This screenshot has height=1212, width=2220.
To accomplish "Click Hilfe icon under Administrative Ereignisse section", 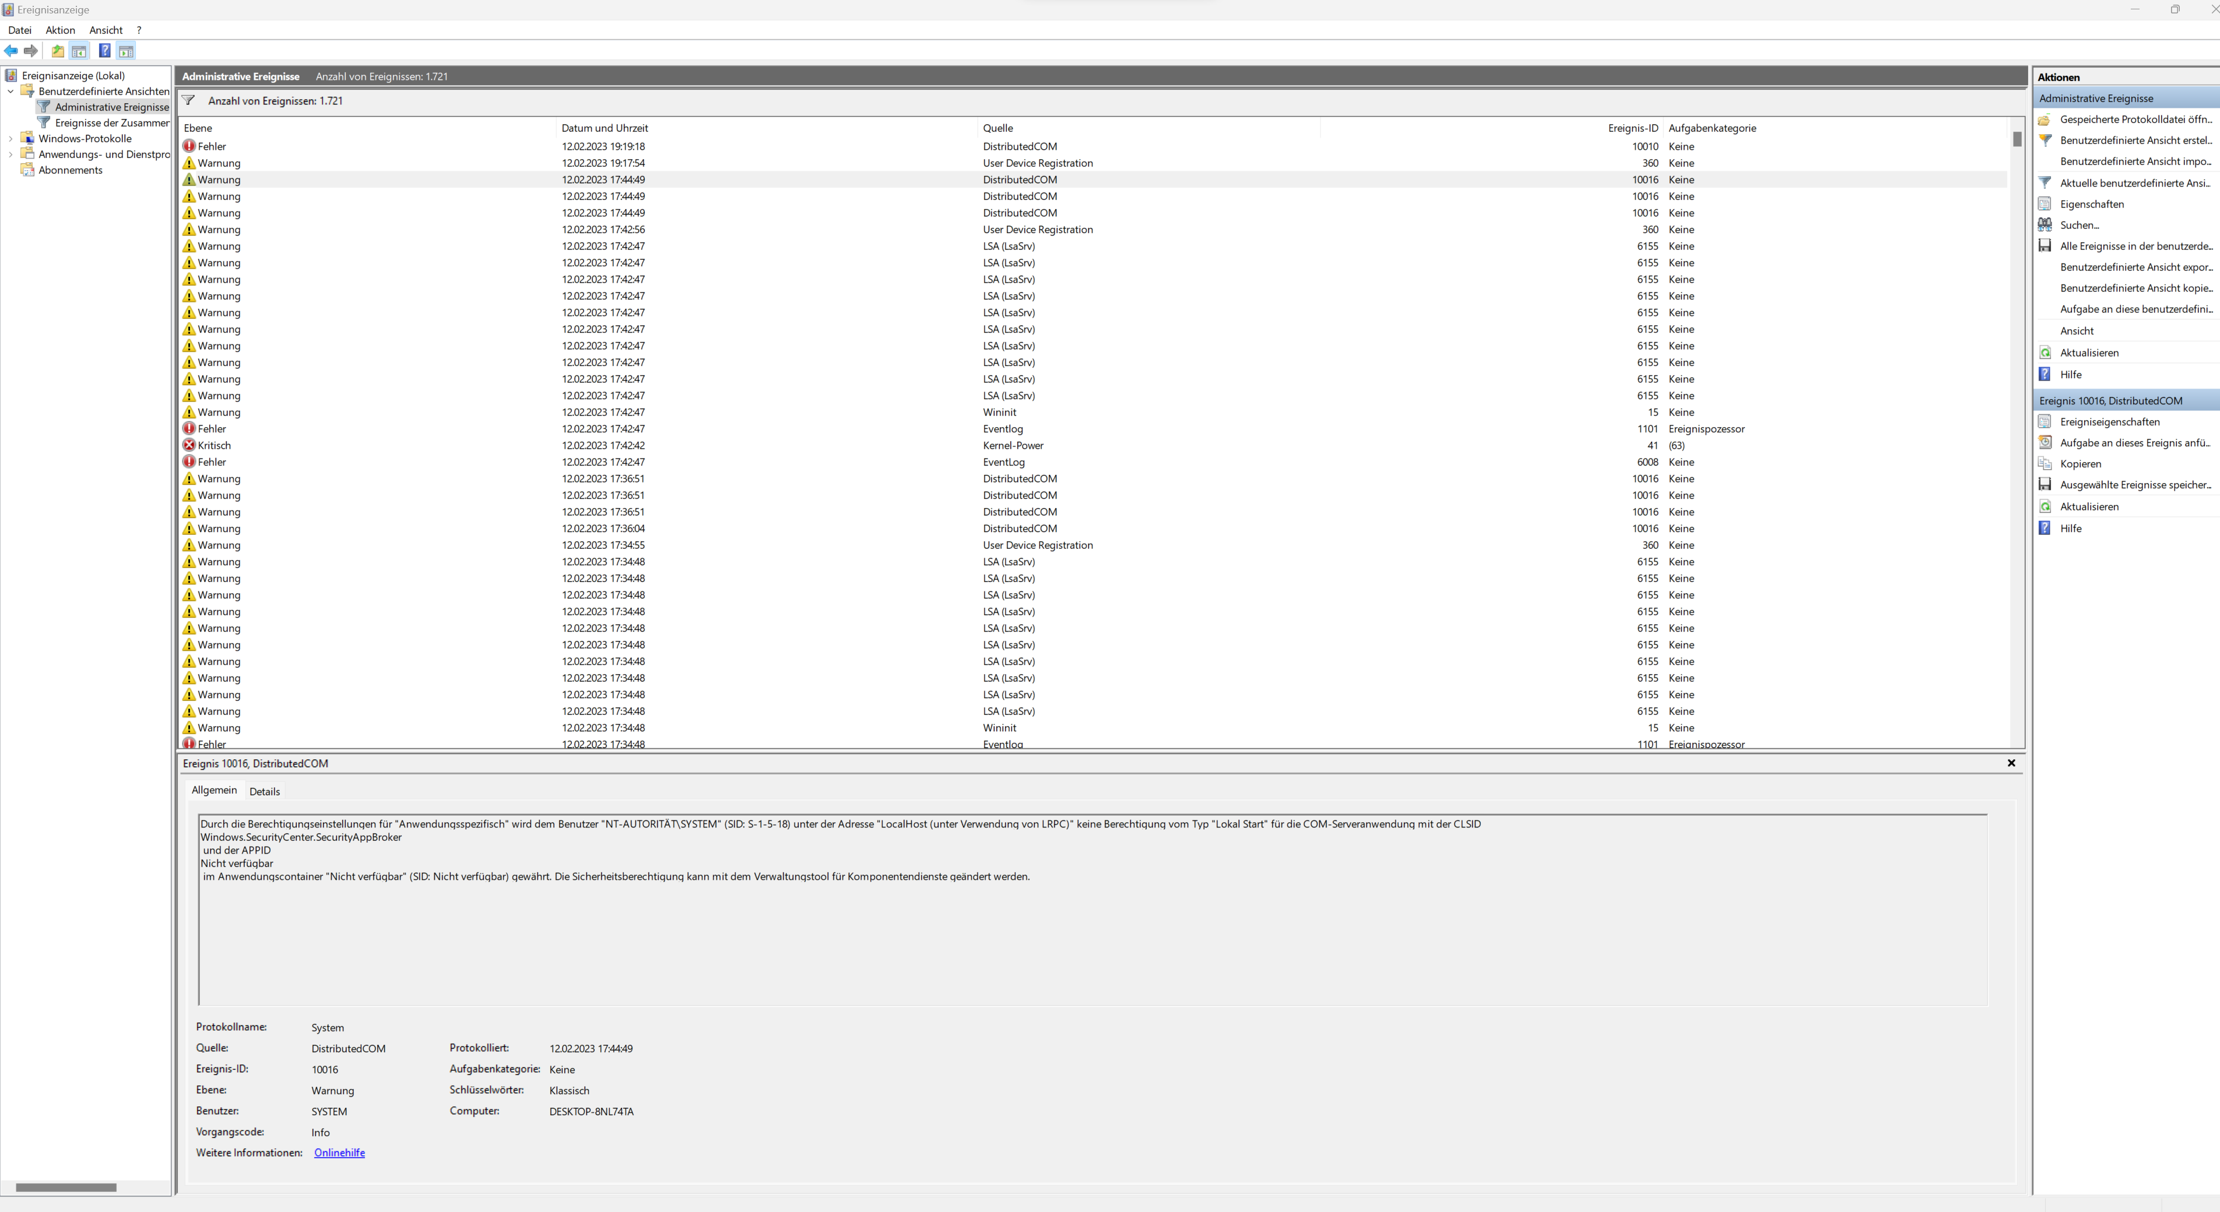I will click(x=2045, y=375).
